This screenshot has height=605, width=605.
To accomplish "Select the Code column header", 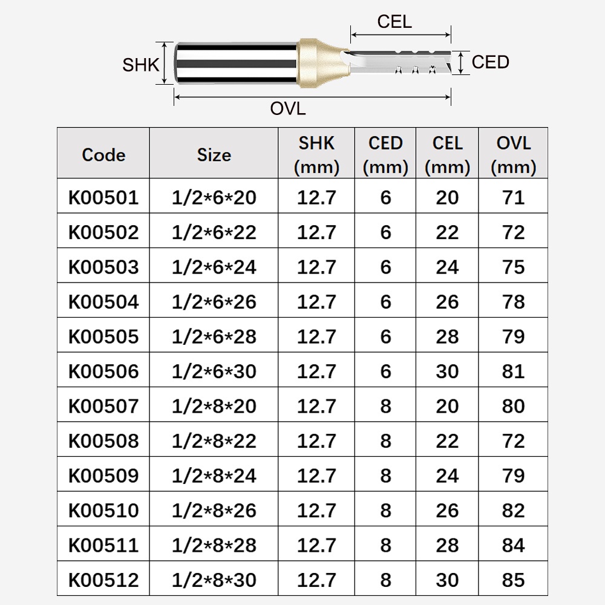I will [103, 155].
